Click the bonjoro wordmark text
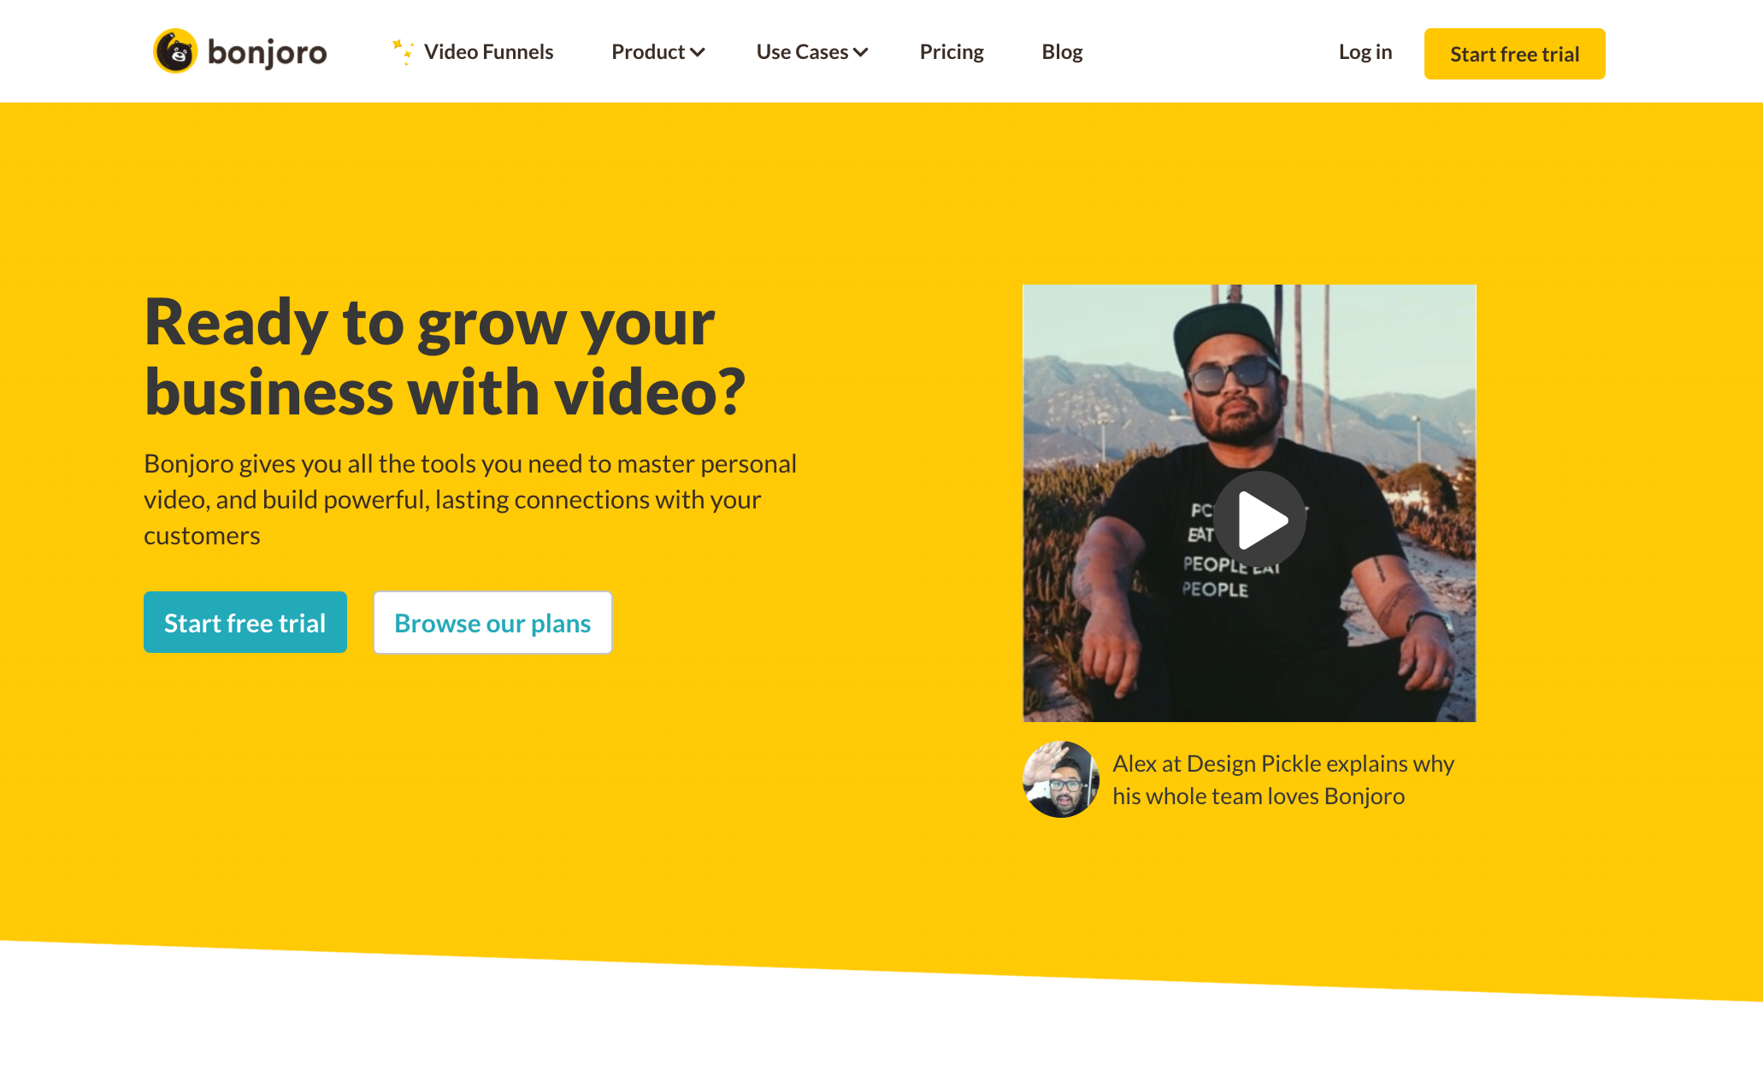The image size is (1763, 1087). (x=267, y=53)
